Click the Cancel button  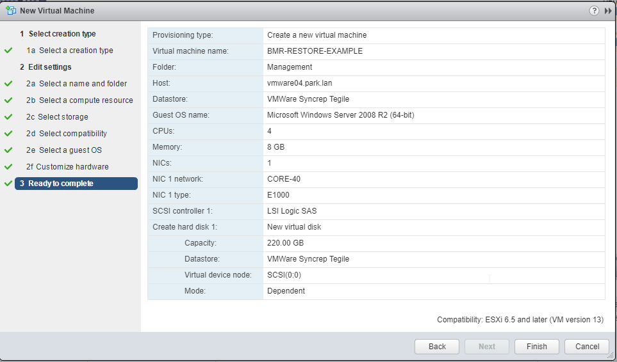pyautogui.click(x=587, y=346)
